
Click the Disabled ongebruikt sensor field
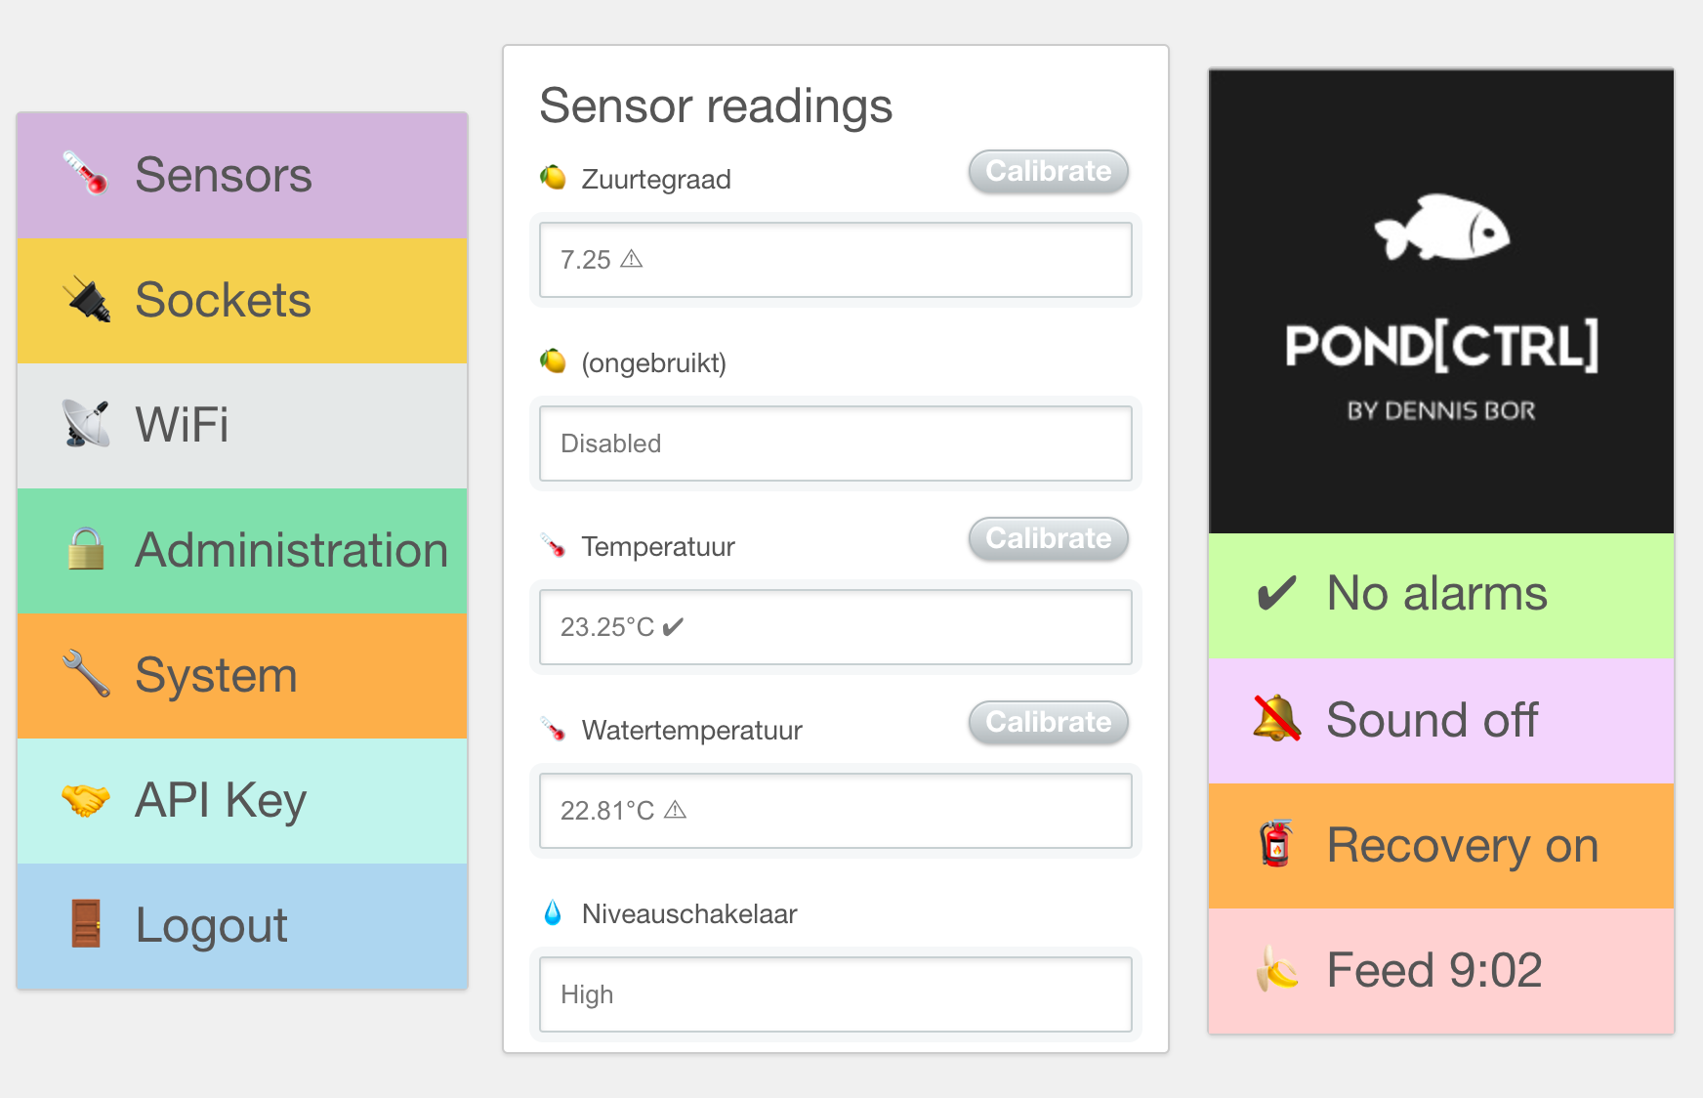click(x=835, y=443)
